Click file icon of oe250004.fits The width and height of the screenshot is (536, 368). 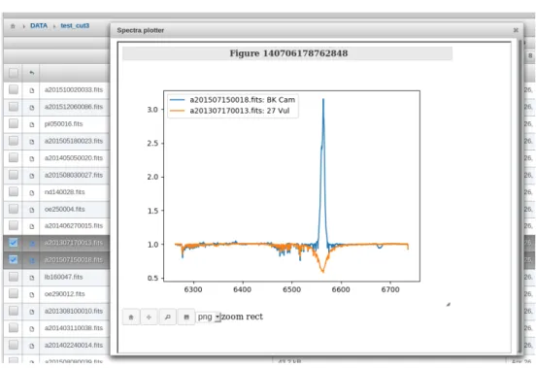(32, 210)
